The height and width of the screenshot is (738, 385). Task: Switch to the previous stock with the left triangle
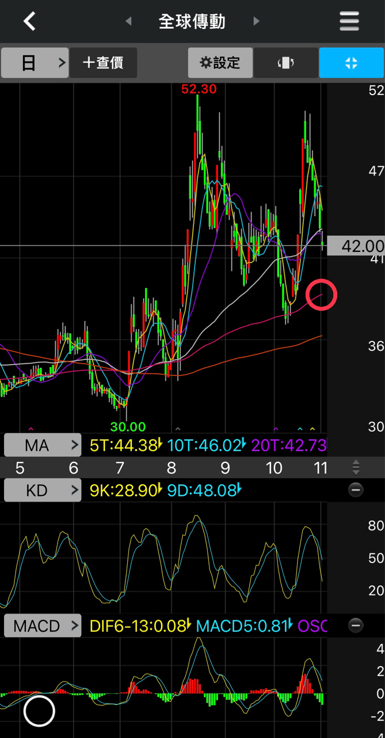click(128, 21)
